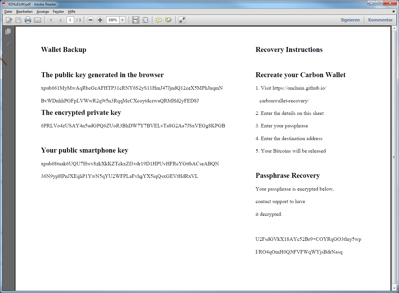Open the Datei menu
This screenshot has height=293, width=399.
8,12
